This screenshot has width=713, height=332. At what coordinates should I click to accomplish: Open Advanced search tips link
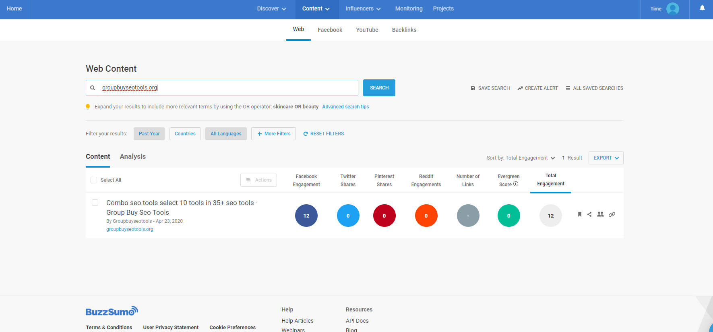pyautogui.click(x=345, y=107)
